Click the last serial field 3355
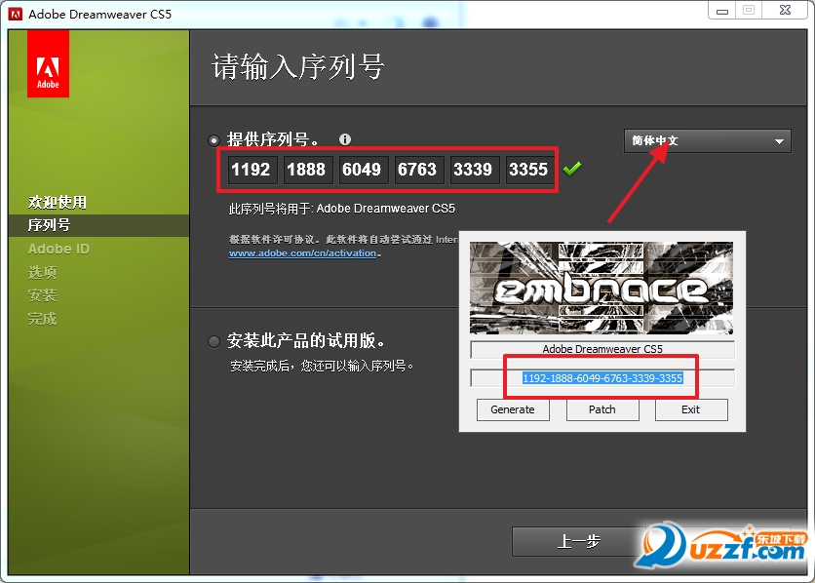Image resolution: width=815 pixels, height=583 pixels. pos(529,170)
